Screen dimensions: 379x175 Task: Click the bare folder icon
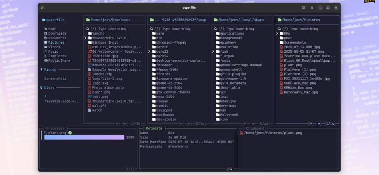tap(154, 33)
